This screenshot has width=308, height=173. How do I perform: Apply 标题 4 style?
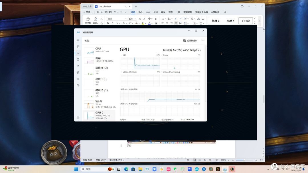(x=231, y=21)
